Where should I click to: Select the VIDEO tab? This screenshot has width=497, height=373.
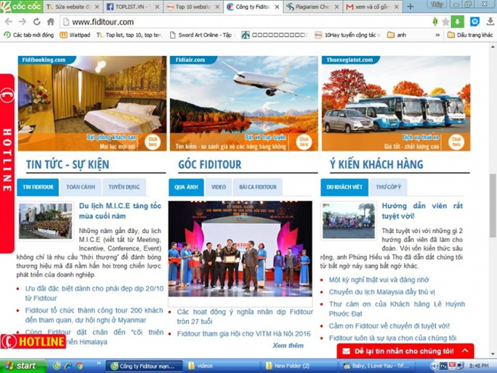pos(219,187)
